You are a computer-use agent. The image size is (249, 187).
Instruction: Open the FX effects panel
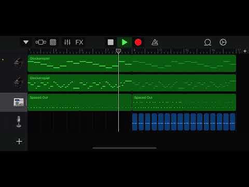tap(79, 42)
